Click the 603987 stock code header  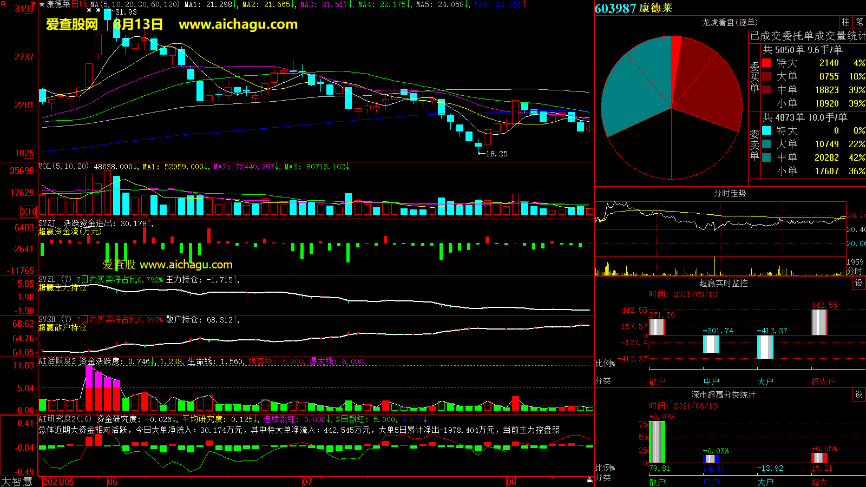[x=615, y=8]
